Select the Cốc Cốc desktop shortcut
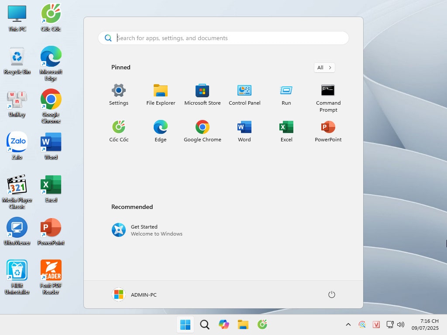The height and width of the screenshot is (335, 447). pos(51,18)
